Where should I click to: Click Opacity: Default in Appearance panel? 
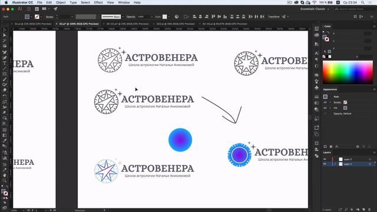(x=342, y=114)
